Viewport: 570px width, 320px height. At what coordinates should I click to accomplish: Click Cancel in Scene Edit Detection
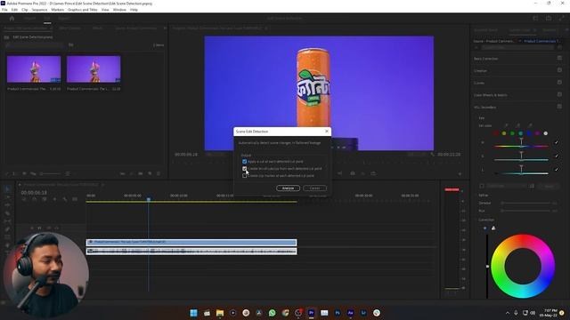[x=314, y=188]
